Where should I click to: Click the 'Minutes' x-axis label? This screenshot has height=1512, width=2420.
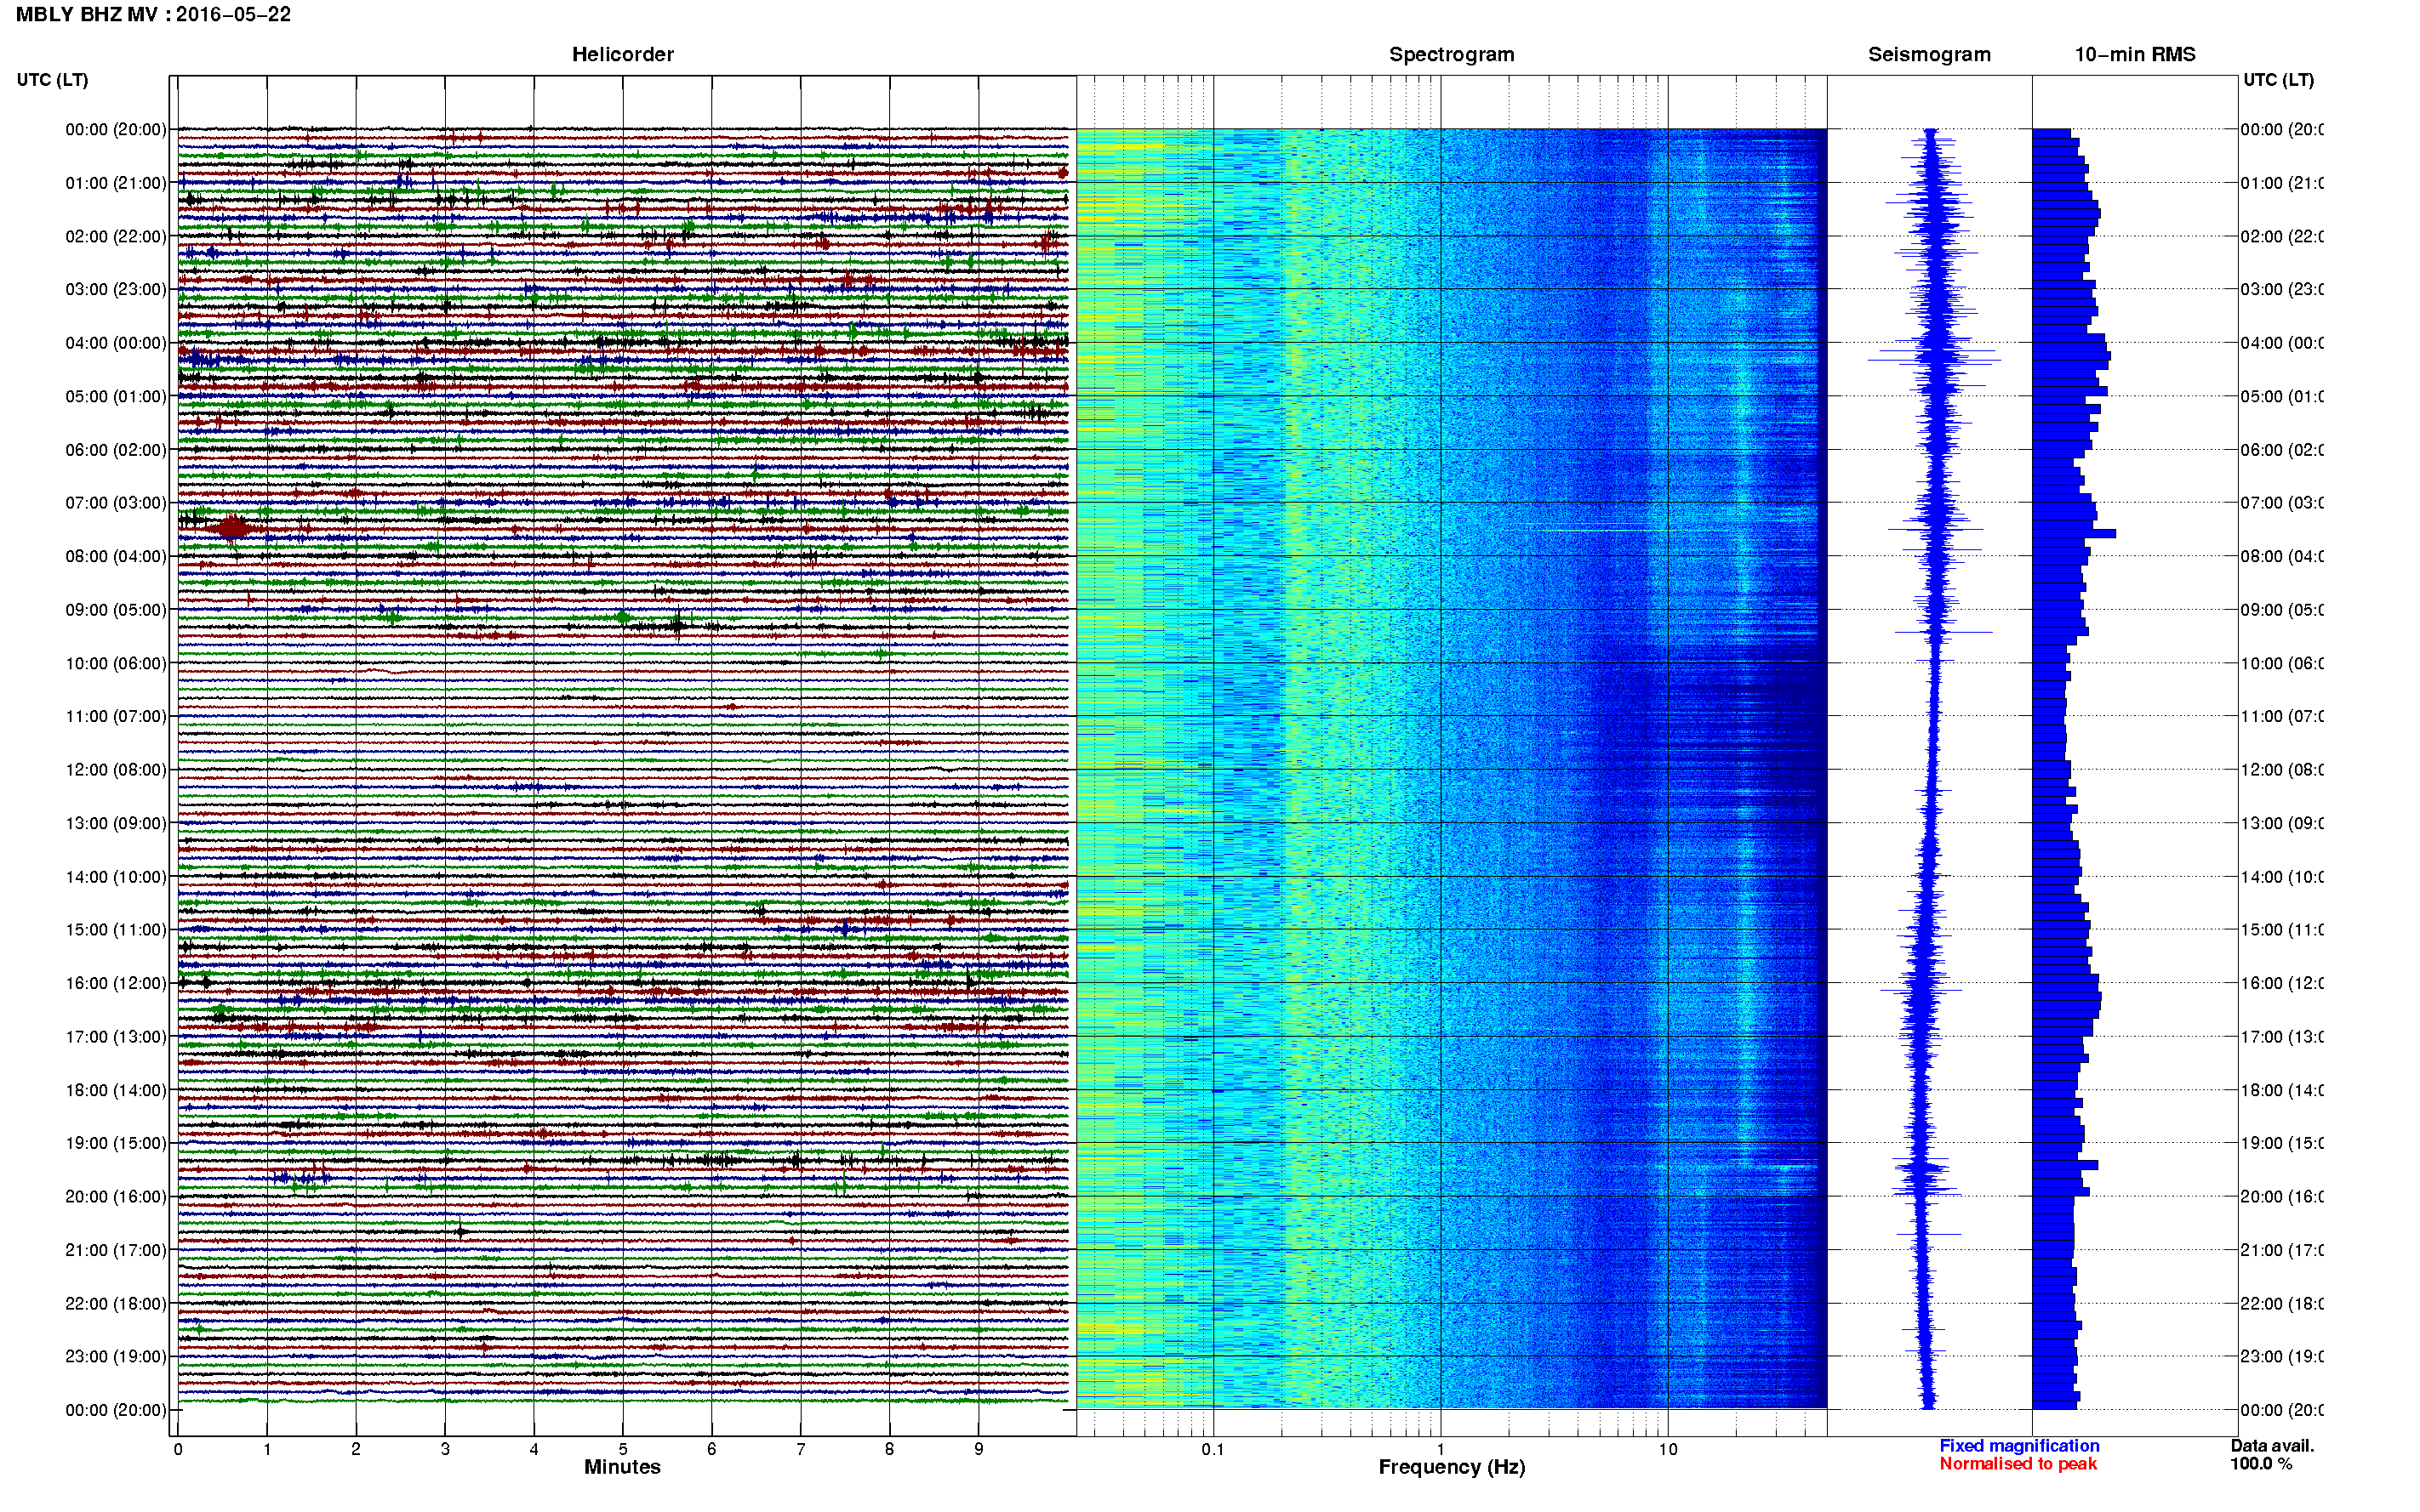click(x=622, y=1467)
